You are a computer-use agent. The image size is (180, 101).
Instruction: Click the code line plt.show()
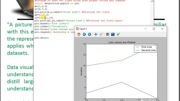[x=42, y=38]
